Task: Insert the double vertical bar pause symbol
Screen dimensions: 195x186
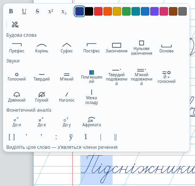Action: tap(115, 137)
